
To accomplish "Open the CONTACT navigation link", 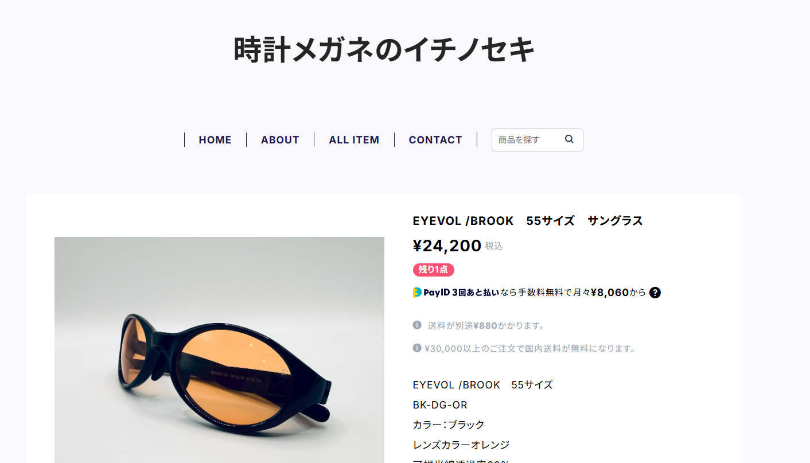I will (x=435, y=140).
